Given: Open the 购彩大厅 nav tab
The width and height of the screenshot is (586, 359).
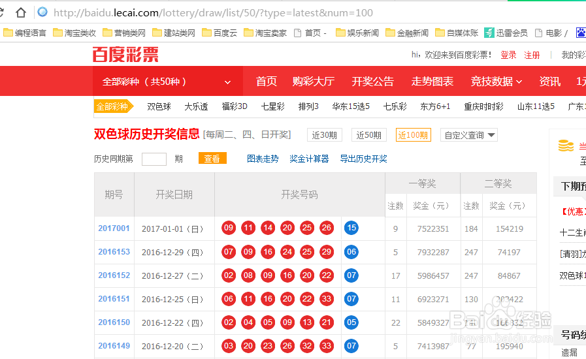Looking at the screenshot, I should click(314, 82).
